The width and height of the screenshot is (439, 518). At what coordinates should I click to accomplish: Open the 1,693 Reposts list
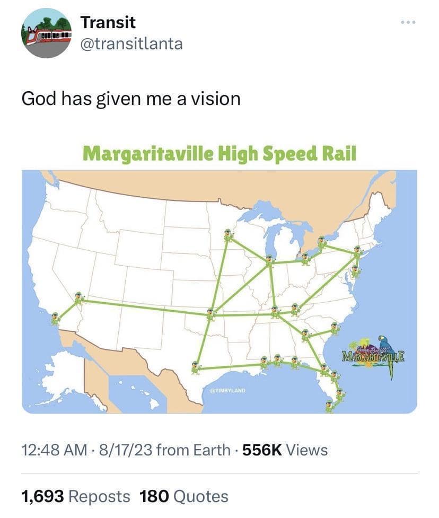76,496
